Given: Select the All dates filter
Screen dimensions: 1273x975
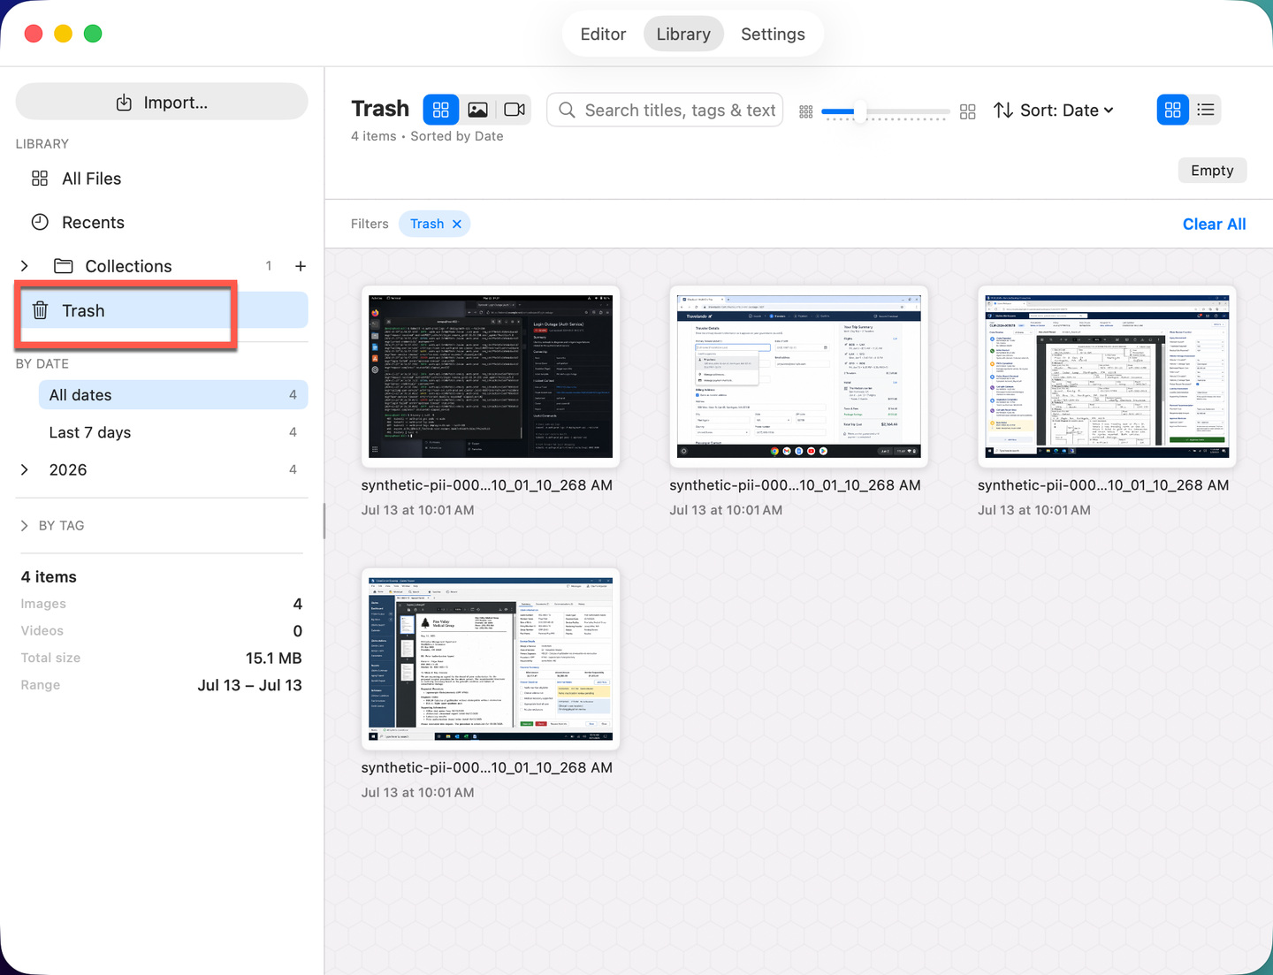Looking at the screenshot, I should click(x=173, y=395).
